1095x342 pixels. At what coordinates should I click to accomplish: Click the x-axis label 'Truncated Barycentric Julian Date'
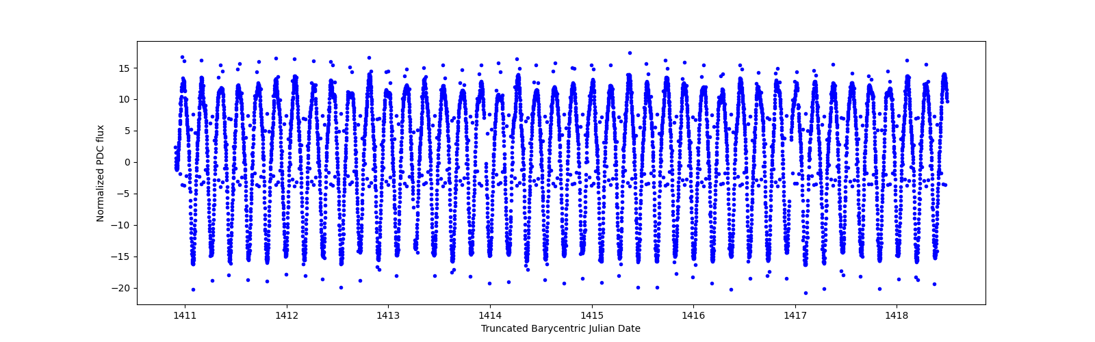pos(561,328)
